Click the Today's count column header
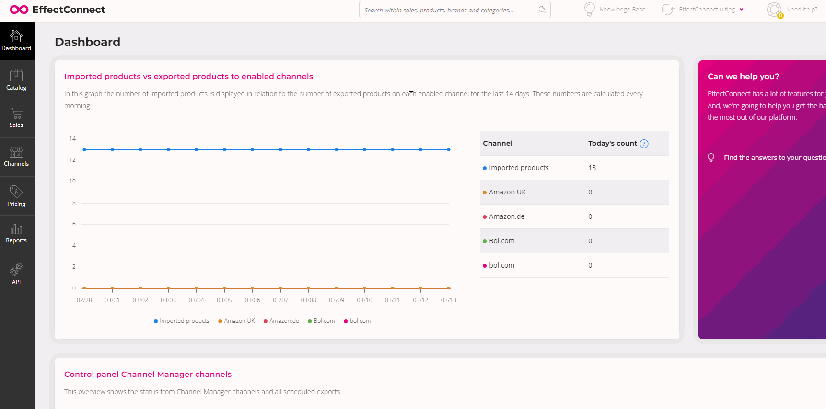826x409 pixels. [x=613, y=143]
